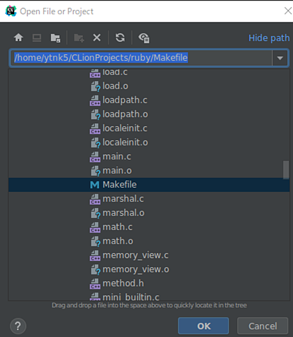Click unknown-file icon beside marshal.o

point(95,213)
